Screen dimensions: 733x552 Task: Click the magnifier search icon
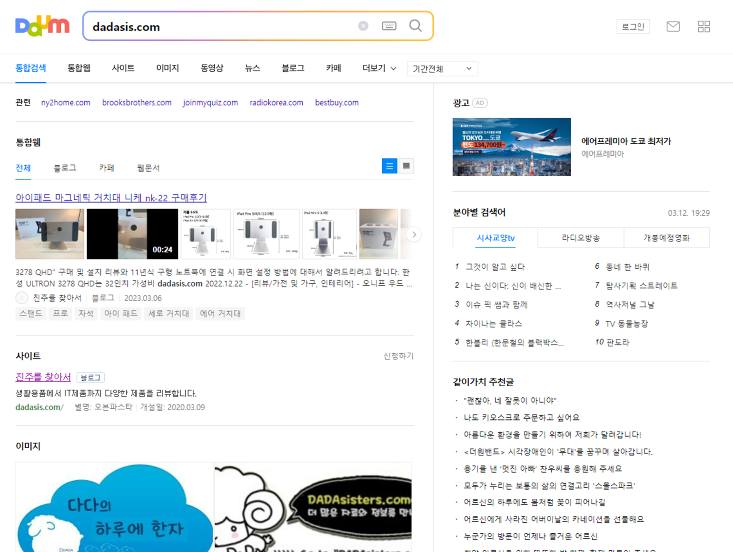tap(416, 26)
